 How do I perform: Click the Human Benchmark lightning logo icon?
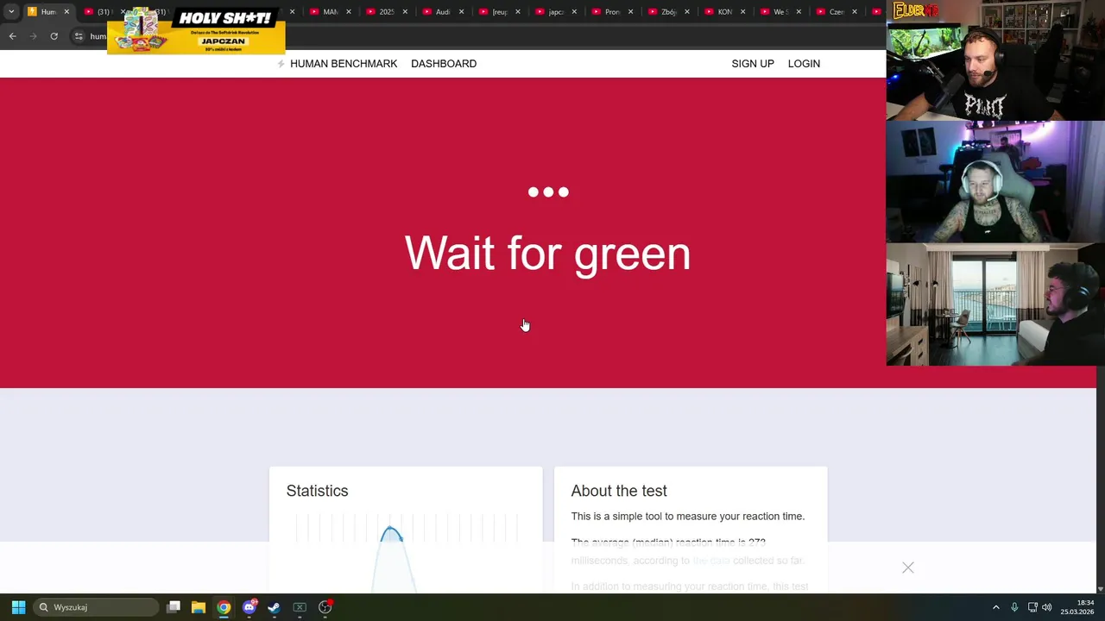(x=281, y=64)
